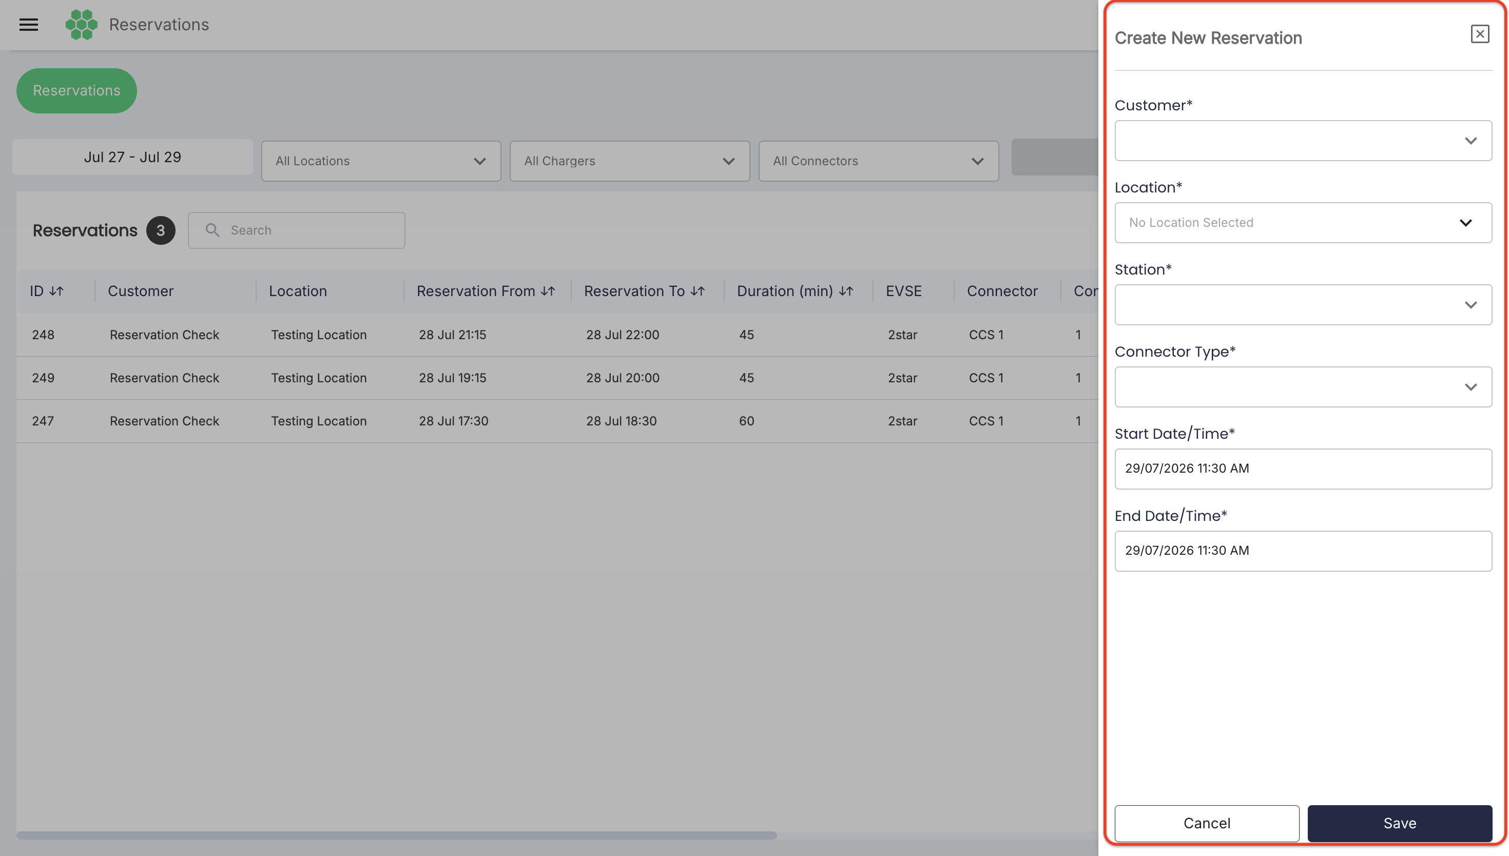Click the Reservations page title in header
This screenshot has width=1509, height=856.
coord(159,25)
